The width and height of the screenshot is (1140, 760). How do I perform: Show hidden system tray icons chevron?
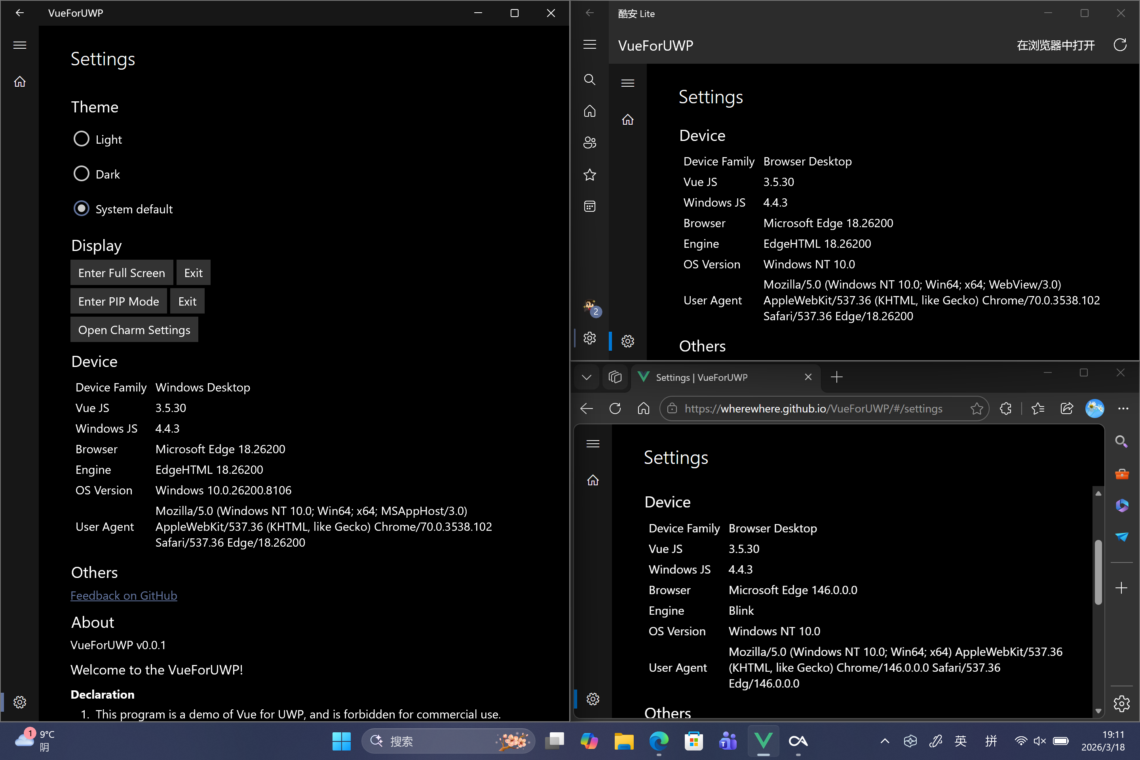(885, 741)
